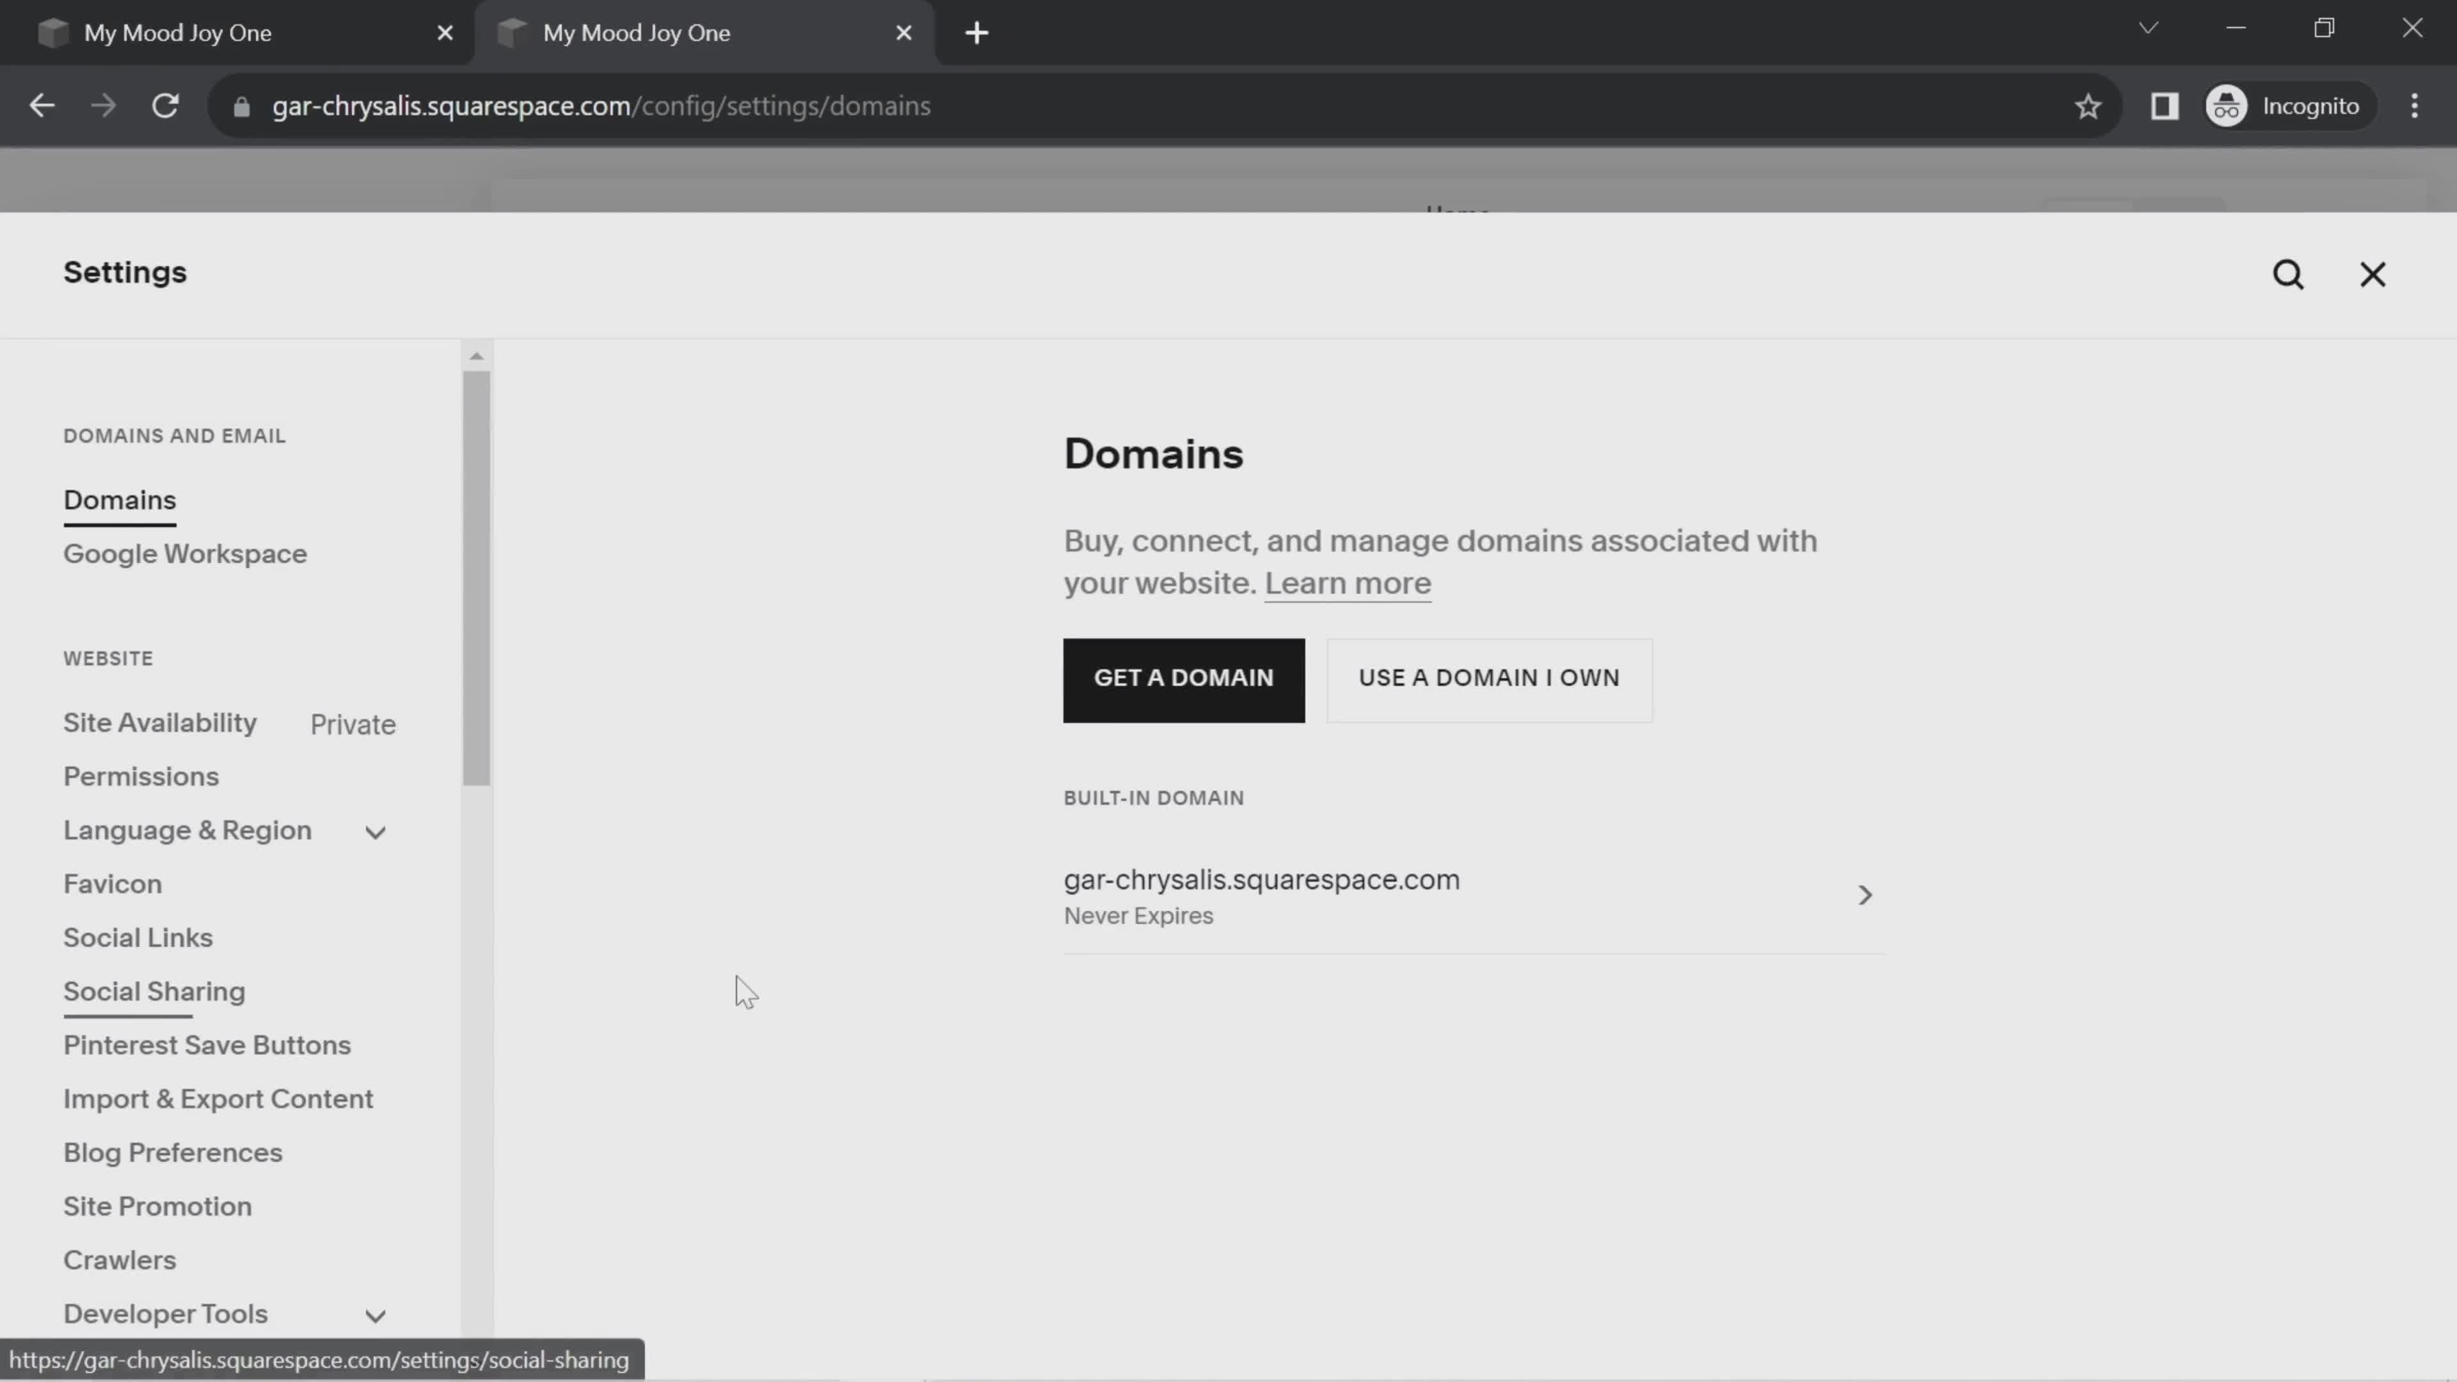
Task: Click the sidebar scroll up arrow
Action: 476,356
